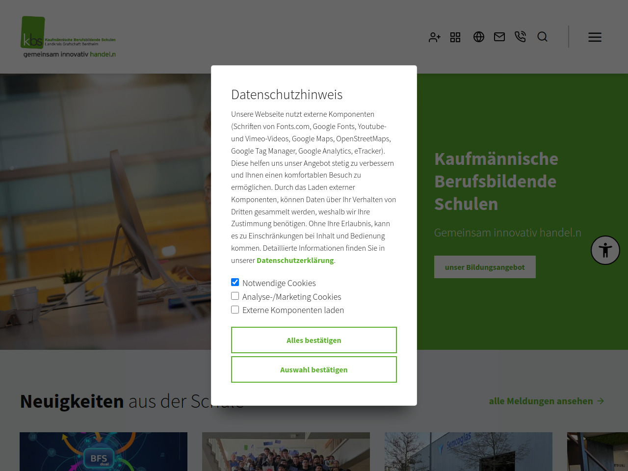Open the BFS dual news thumbnail
628x471 pixels.
(x=104, y=451)
